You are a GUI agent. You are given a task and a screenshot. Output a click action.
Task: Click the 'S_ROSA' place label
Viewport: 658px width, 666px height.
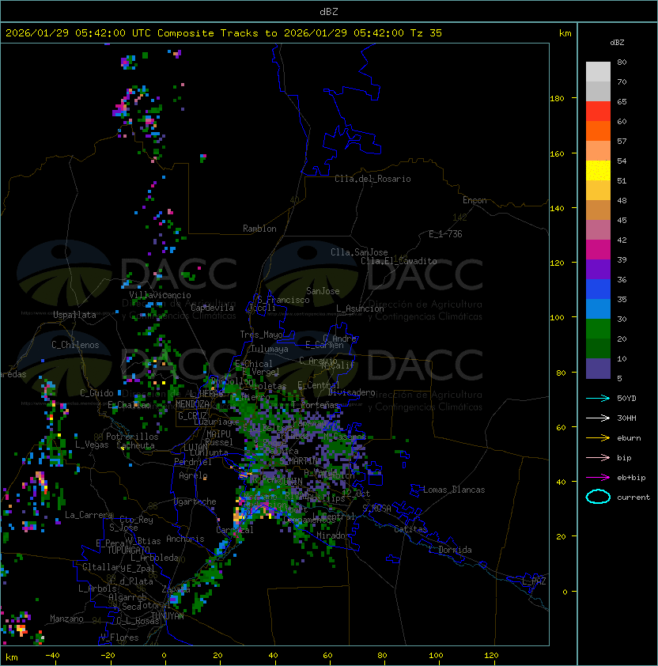pyautogui.click(x=377, y=508)
